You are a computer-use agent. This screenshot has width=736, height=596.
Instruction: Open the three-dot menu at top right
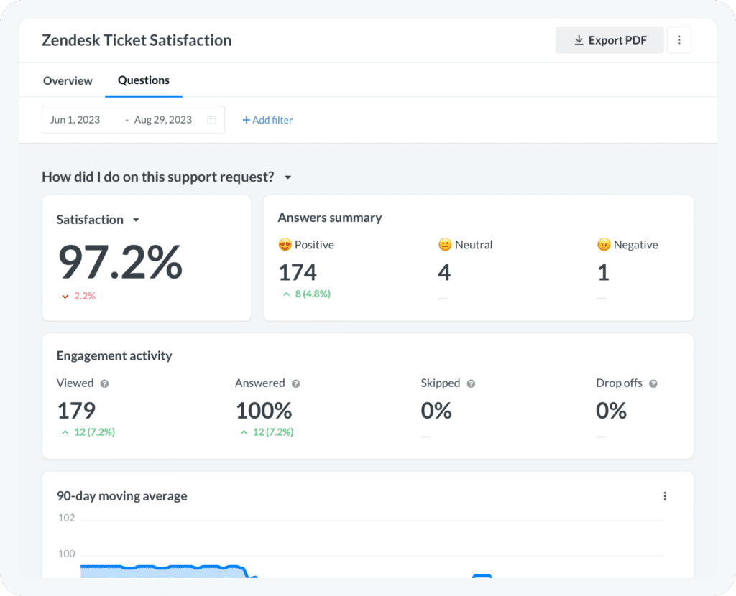point(679,39)
